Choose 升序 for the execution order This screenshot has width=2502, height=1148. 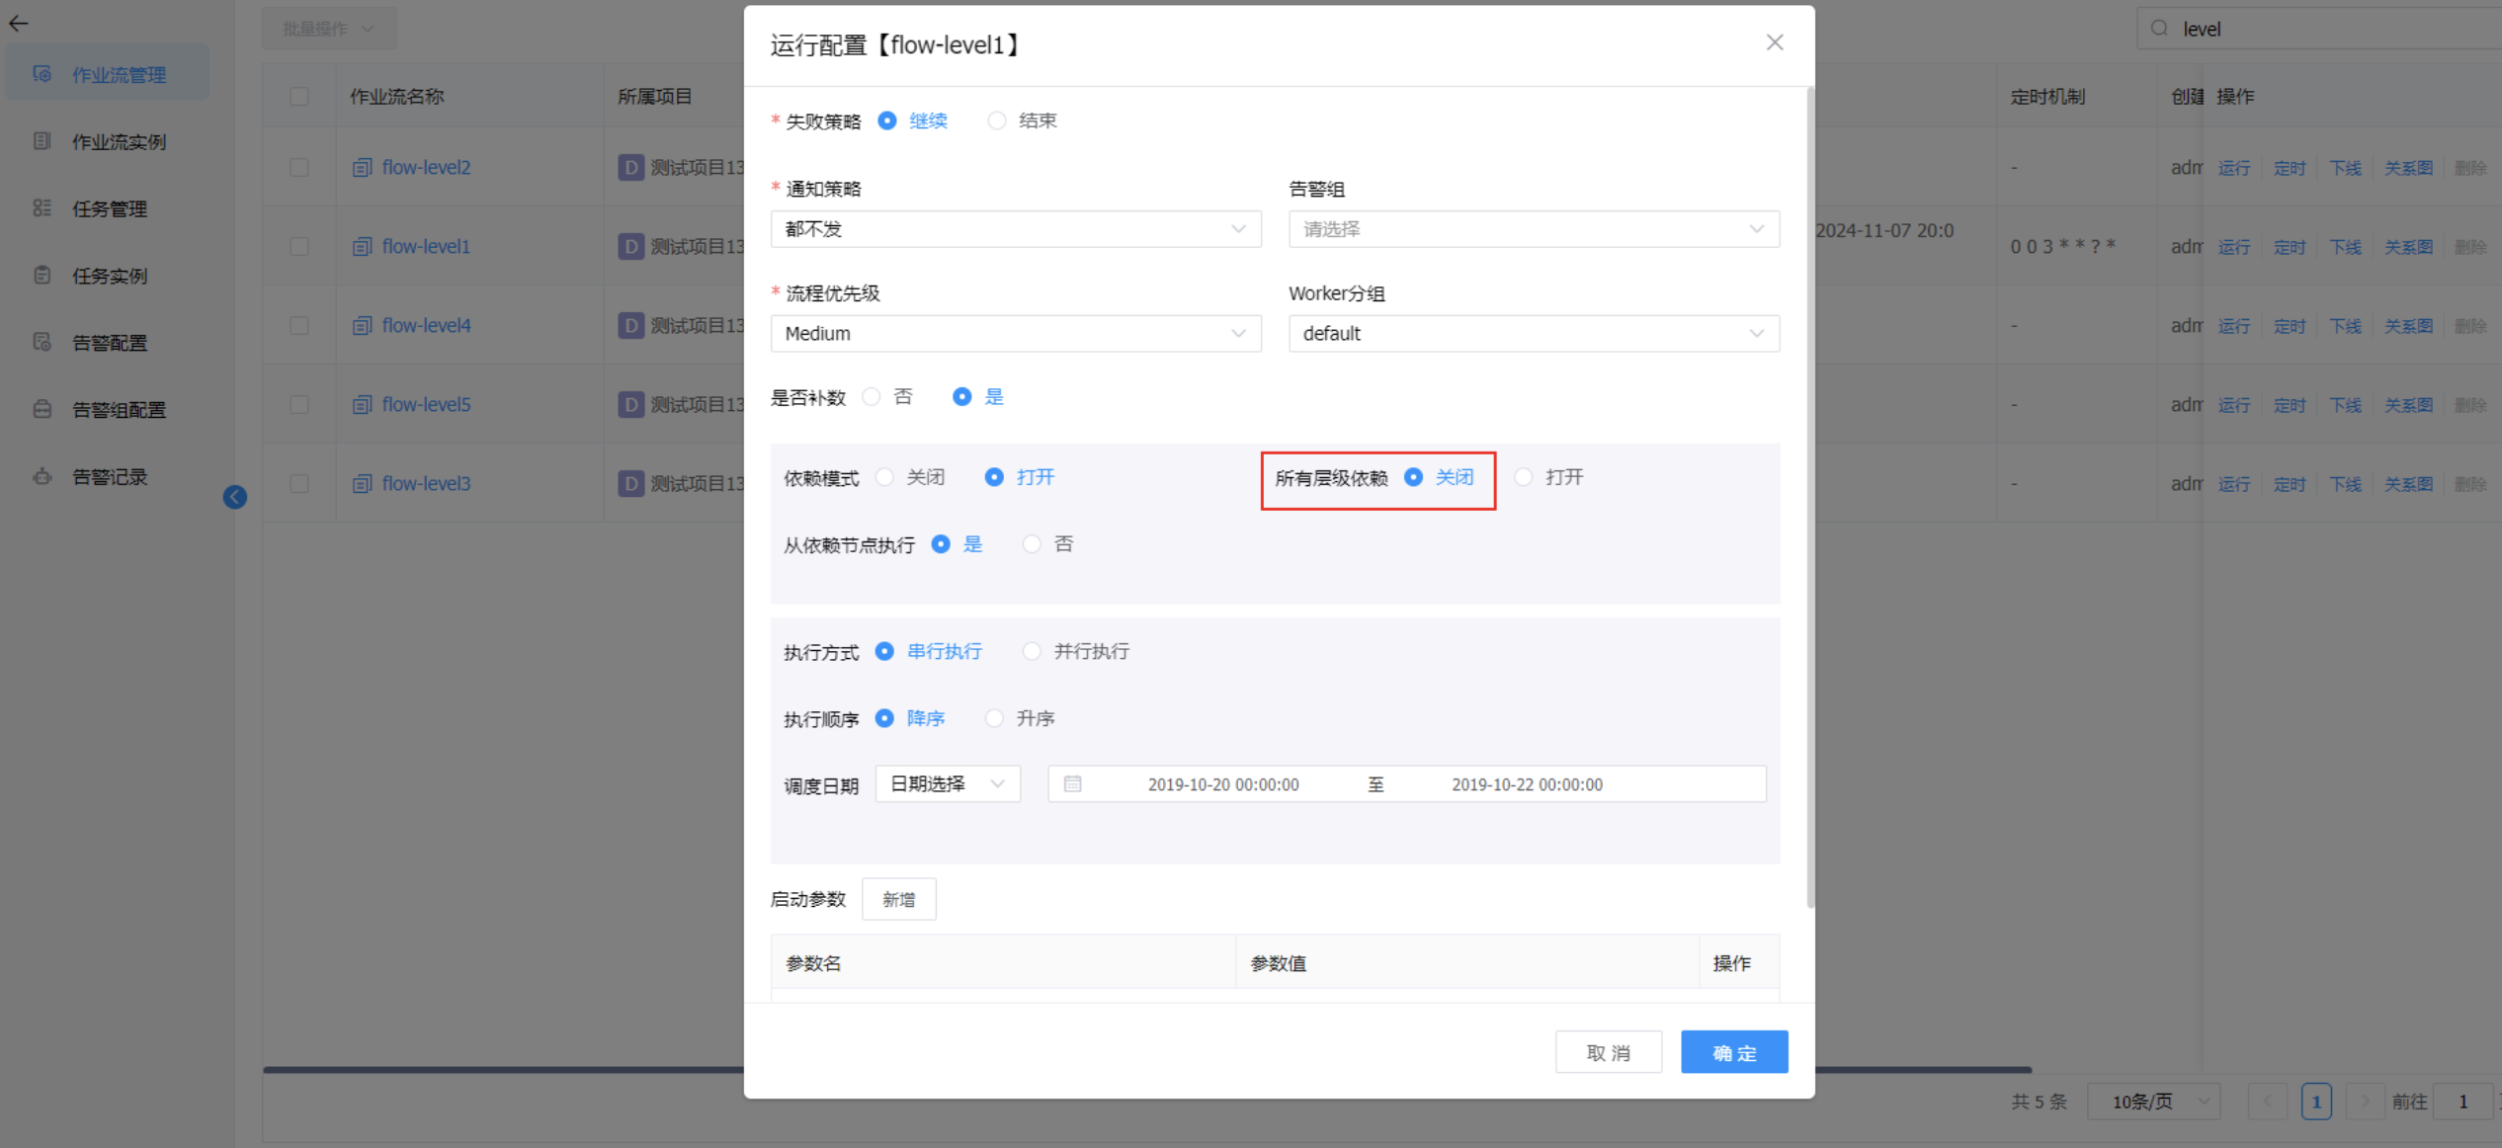pyautogui.click(x=994, y=718)
